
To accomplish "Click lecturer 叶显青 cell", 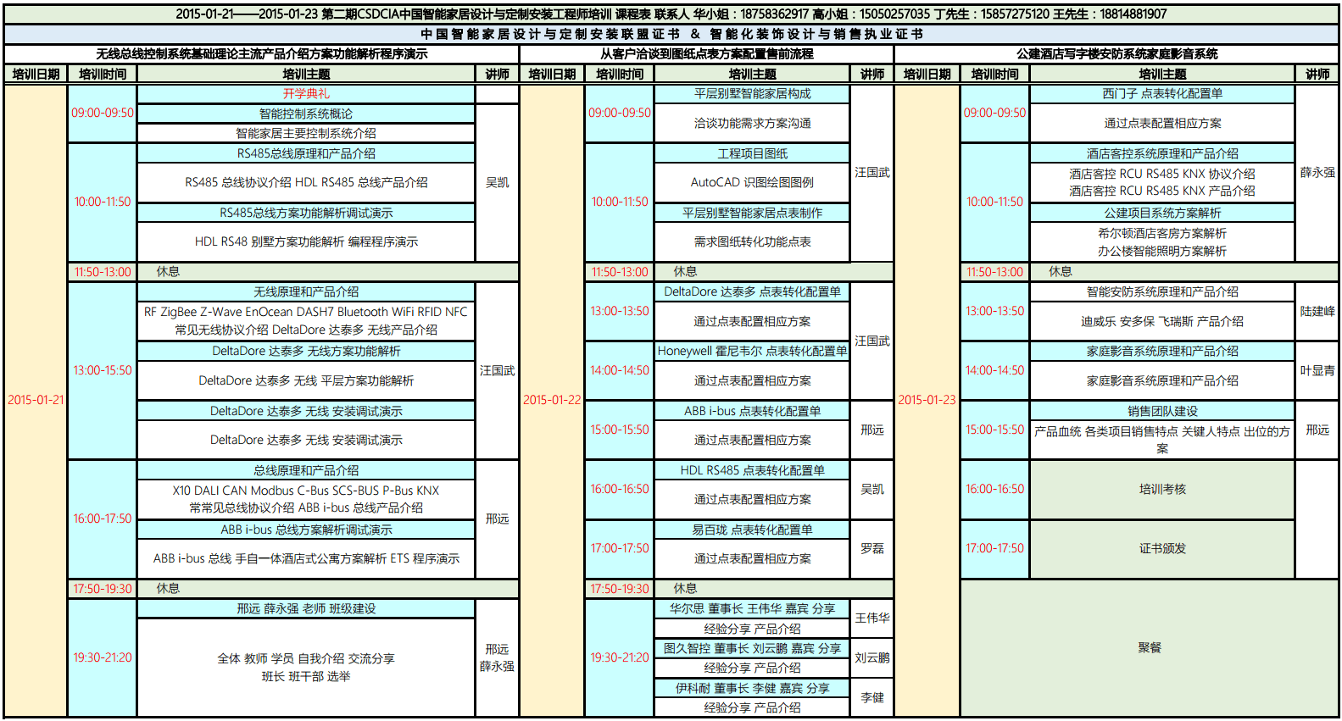I will click(1317, 371).
